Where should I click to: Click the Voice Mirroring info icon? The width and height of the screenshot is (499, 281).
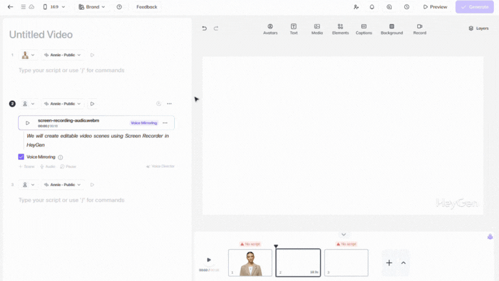(60, 157)
